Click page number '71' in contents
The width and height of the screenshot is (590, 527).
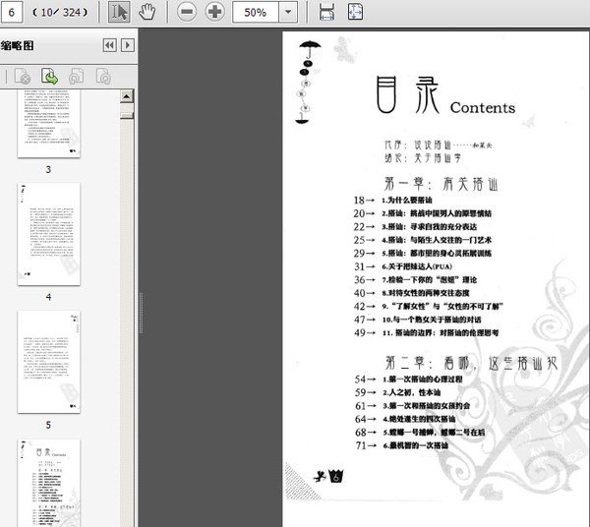click(x=361, y=445)
